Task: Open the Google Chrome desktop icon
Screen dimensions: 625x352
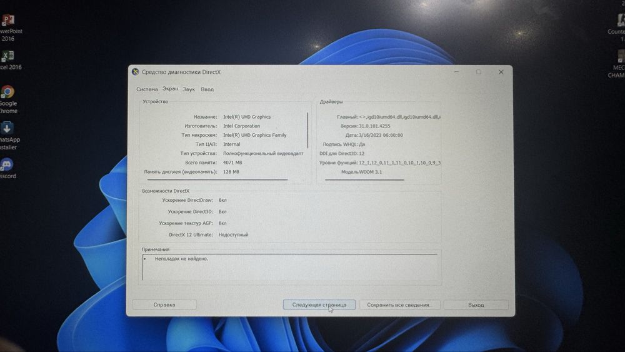Action: pyautogui.click(x=8, y=99)
